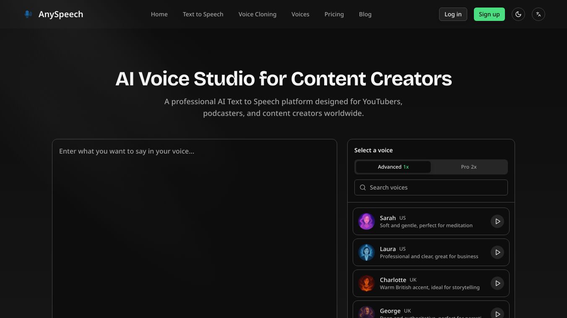
Task: Open the Blog link
Action: [x=365, y=14]
